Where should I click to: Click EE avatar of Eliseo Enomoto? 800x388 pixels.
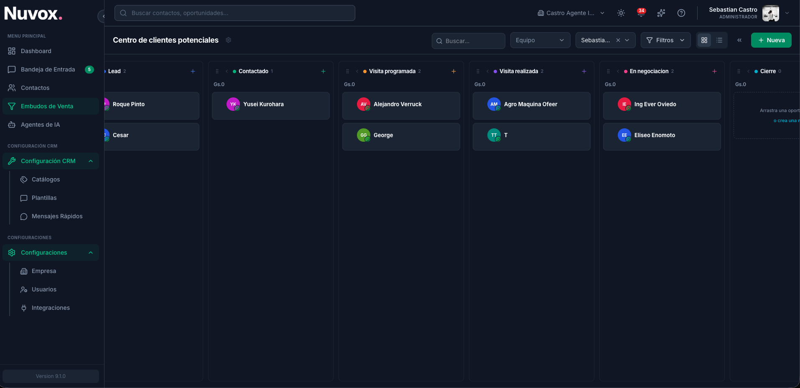tap(624, 135)
